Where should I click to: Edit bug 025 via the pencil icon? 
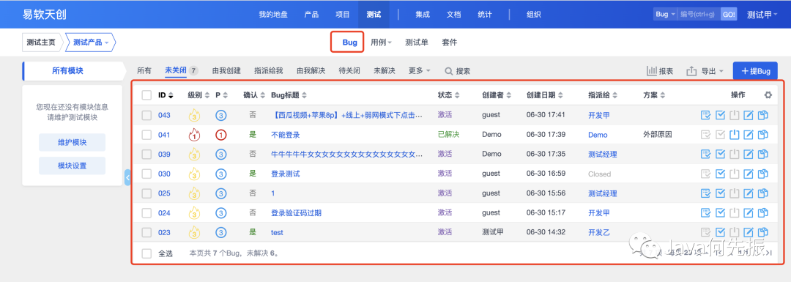749,193
